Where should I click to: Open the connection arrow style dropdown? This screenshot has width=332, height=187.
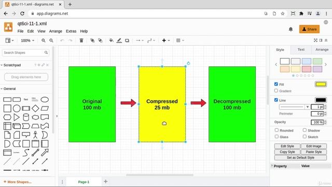pyautogui.click(x=140, y=41)
